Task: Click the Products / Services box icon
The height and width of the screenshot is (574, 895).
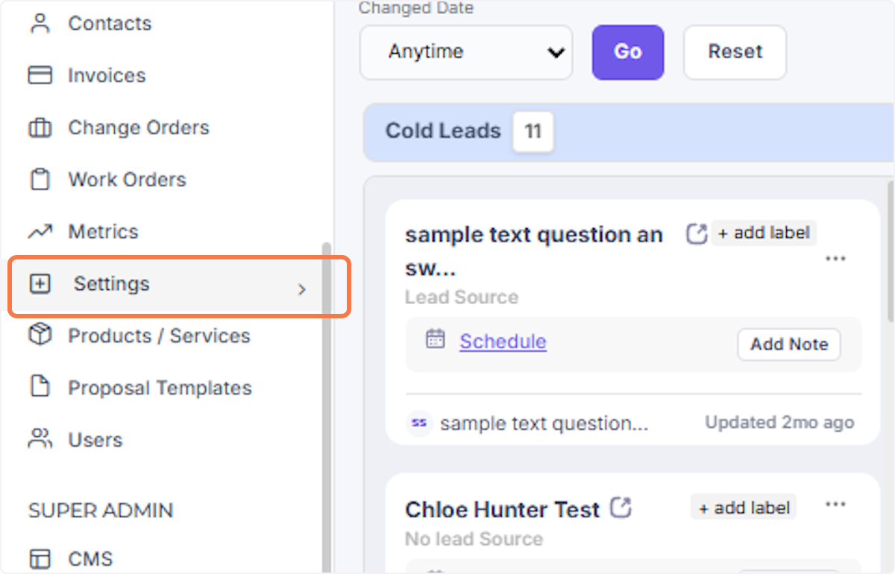Action: (40, 335)
